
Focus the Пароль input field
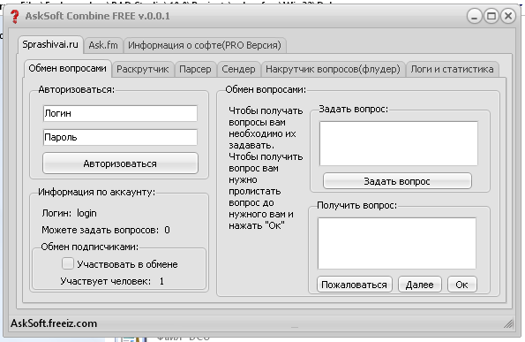[120, 137]
